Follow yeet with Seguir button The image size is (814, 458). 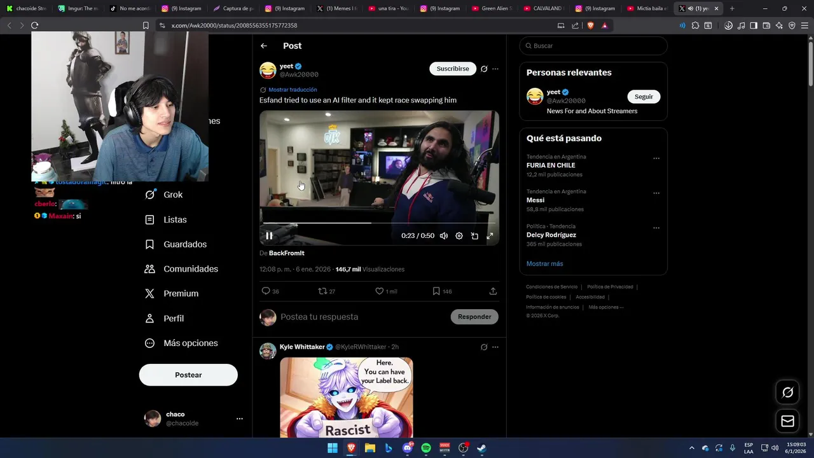[x=644, y=97]
